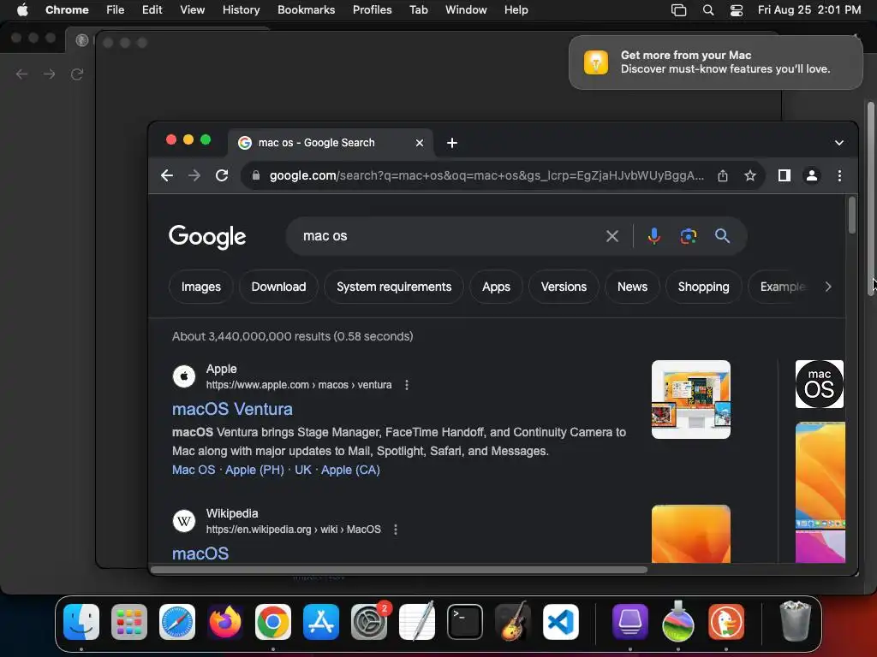Select the mac os - Google Search tab
877x657 pixels.
[x=331, y=143]
